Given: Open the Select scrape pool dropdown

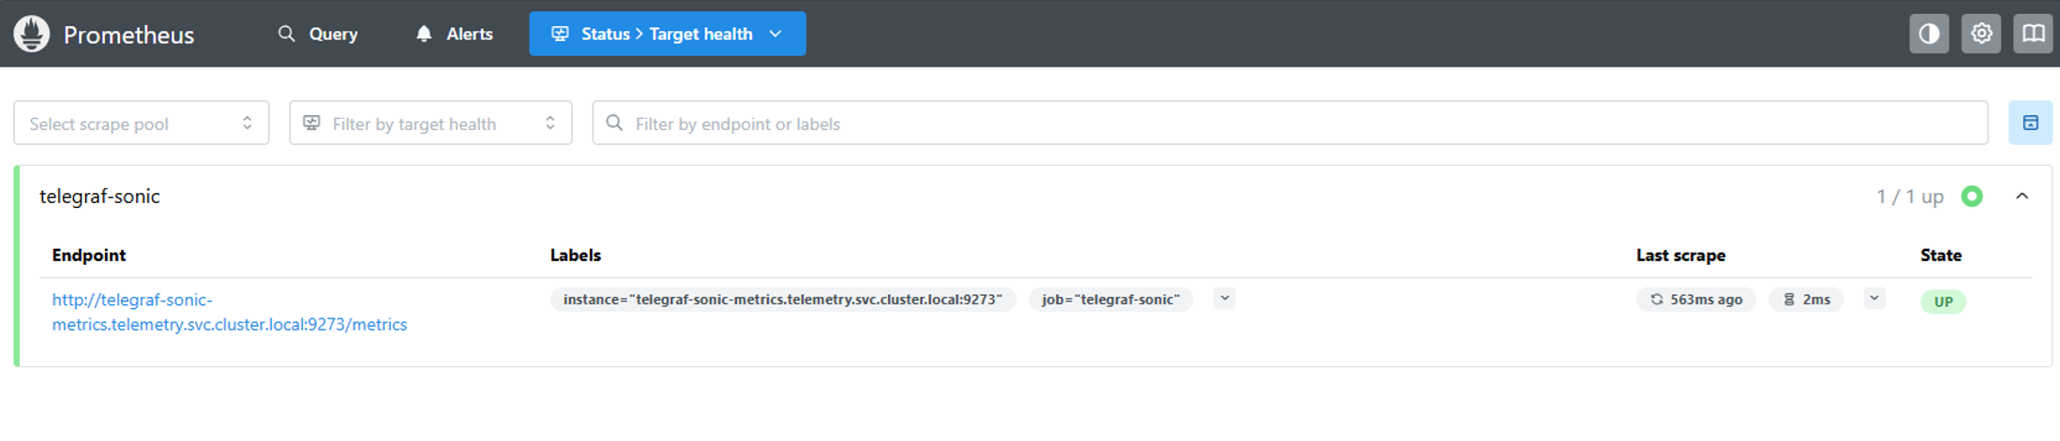Looking at the screenshot, I should (x=142, y=123).
